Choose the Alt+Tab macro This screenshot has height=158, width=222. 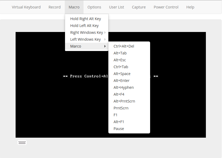pyautogui.click(x=120, y=53)
